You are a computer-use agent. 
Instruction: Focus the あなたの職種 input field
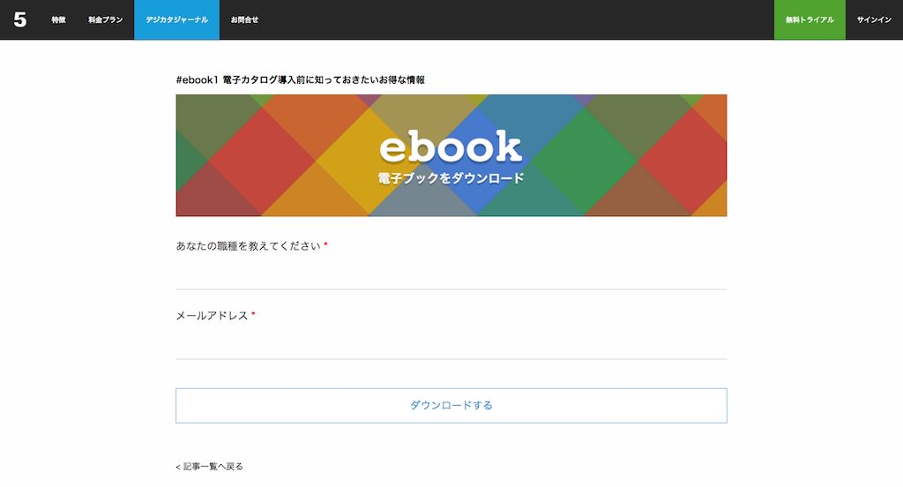point(451,274)
